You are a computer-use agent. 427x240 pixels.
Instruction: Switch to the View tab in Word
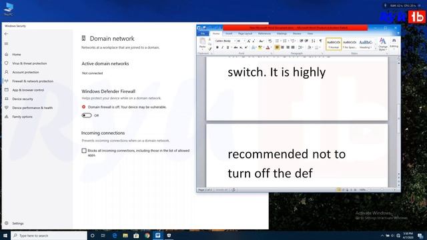(310, 33)
